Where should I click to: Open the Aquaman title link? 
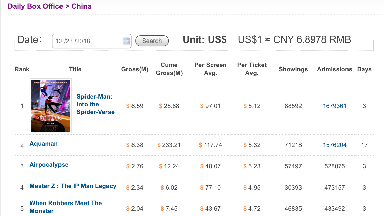[x=44, y=144]
